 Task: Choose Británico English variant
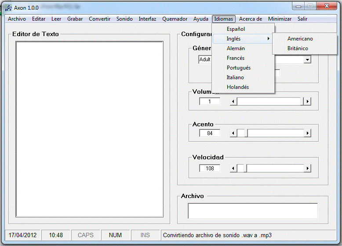point(298,48)
